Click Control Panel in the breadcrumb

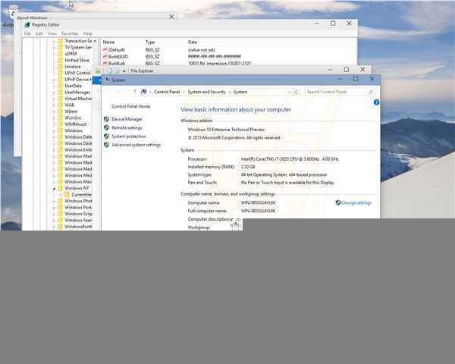click(167, 92)
